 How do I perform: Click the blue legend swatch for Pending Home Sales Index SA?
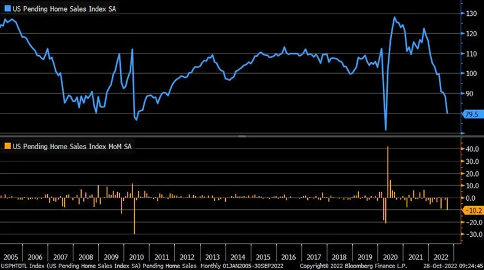[7, 9]
